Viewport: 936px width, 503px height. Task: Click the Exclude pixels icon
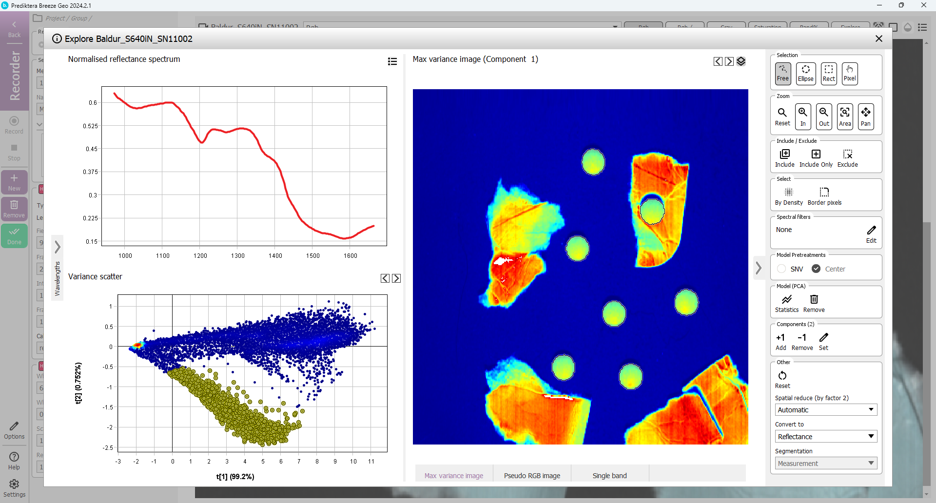[x=847, y=158]
